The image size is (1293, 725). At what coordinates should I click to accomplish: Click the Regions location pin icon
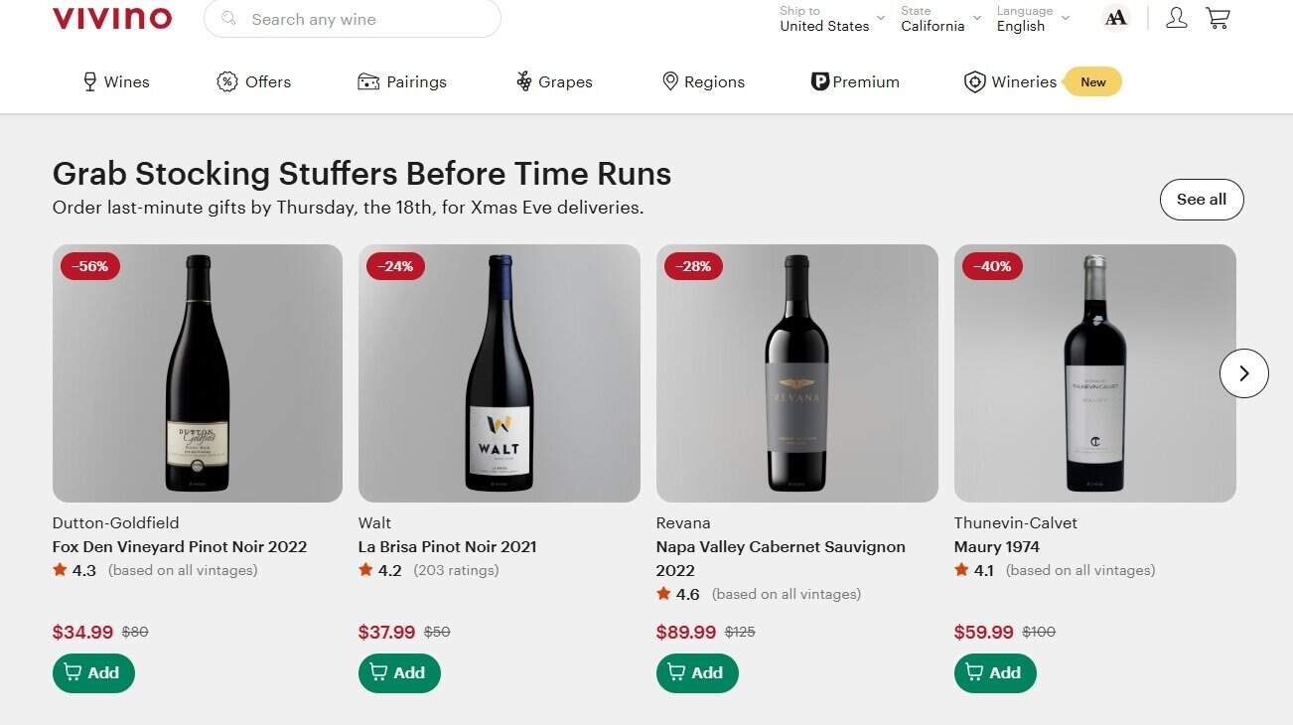point(669,81)
